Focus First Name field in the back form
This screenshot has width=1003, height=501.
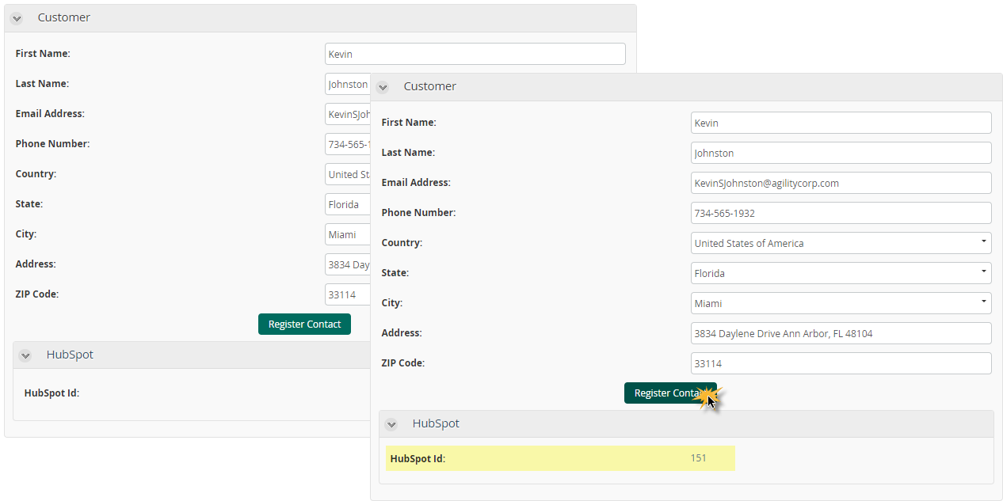(x=475, y=54)
